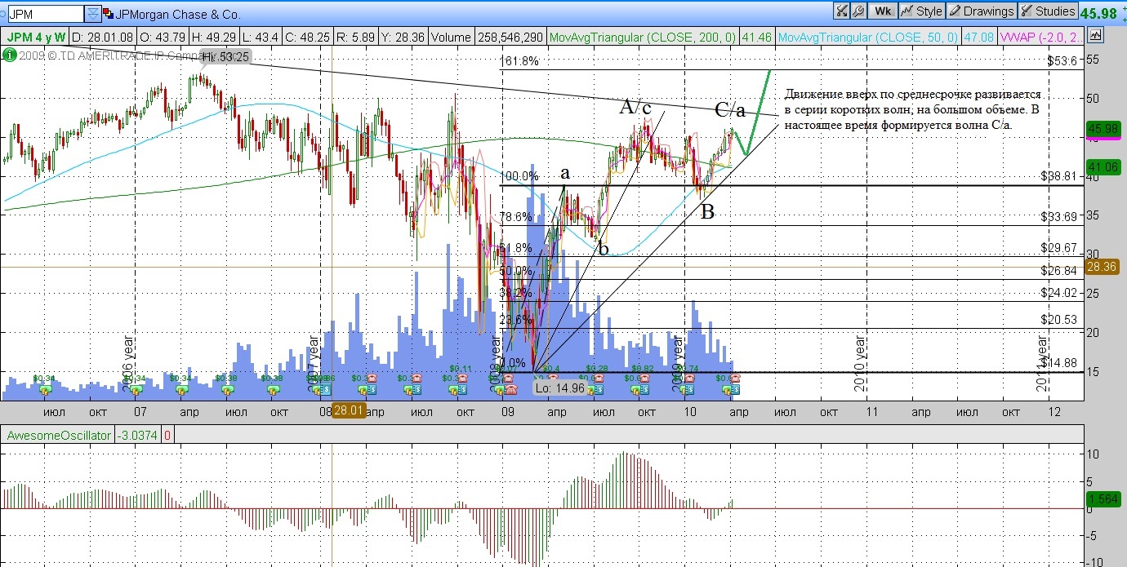Open the Studies menu
Screen dimensions: 1127x567
click(1048, 11)
